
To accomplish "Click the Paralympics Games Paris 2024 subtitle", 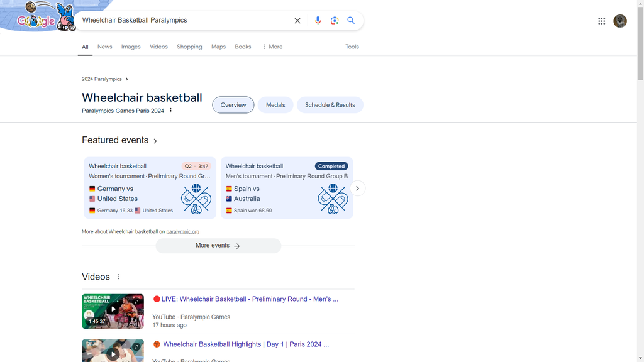I will click(123, 111).
